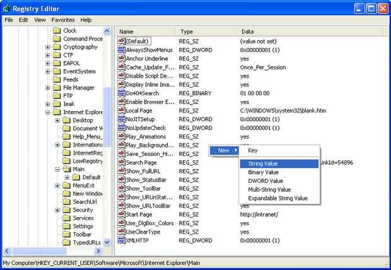
Task: Open the File menu
Action: click(9, 20)
